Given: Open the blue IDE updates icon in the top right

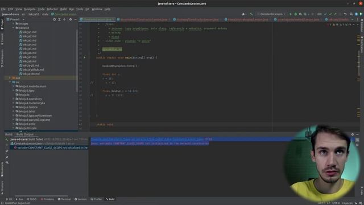Looking at the screenshot, I should (357, 14).
